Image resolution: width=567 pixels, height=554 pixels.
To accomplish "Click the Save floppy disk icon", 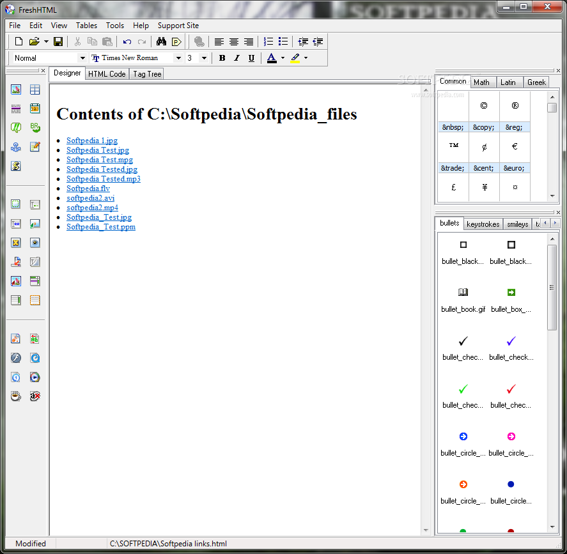I will coord(58,42).
